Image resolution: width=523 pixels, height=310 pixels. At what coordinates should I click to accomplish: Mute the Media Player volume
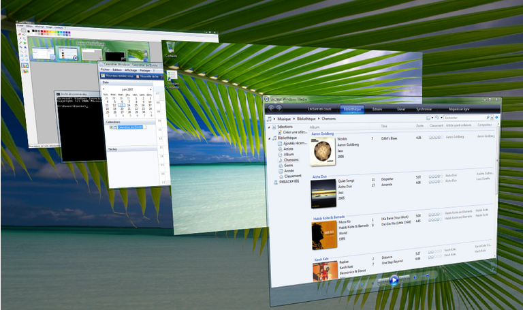[x=415, y=277]
